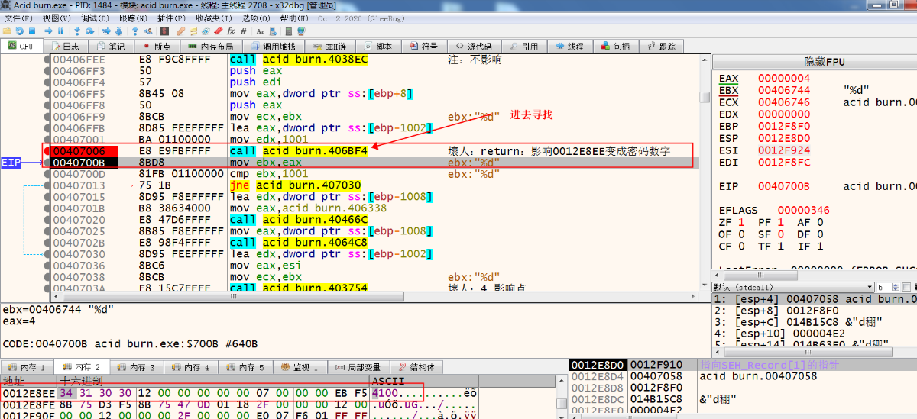This screenshot has width=917, height=419.
Task: Open the Functions fx icon
Action: [x=231, y=31]
